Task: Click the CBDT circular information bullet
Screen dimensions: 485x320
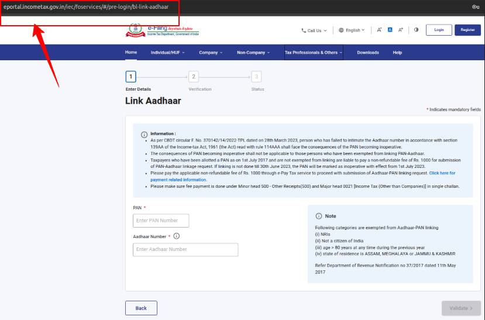Action: point(304,143)
